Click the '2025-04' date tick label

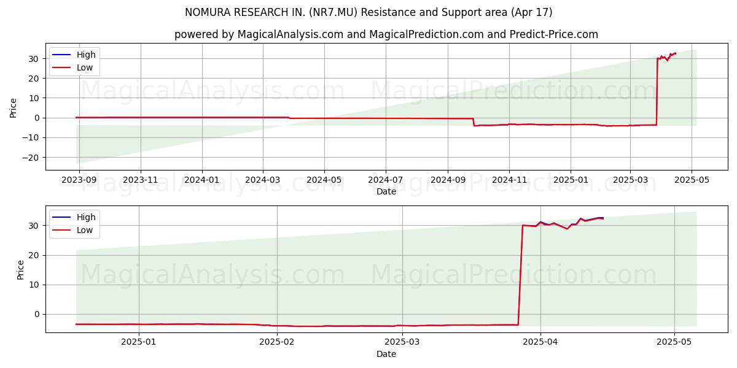click(540, 342)
